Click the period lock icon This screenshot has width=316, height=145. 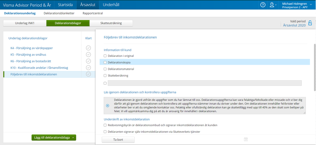coord(310,23)
